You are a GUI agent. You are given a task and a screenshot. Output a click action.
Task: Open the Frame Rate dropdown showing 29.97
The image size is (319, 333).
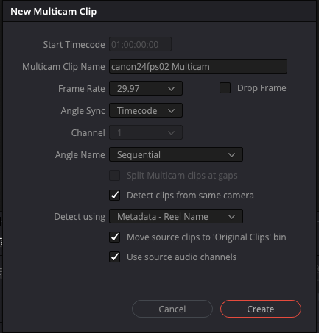[146, 88]
